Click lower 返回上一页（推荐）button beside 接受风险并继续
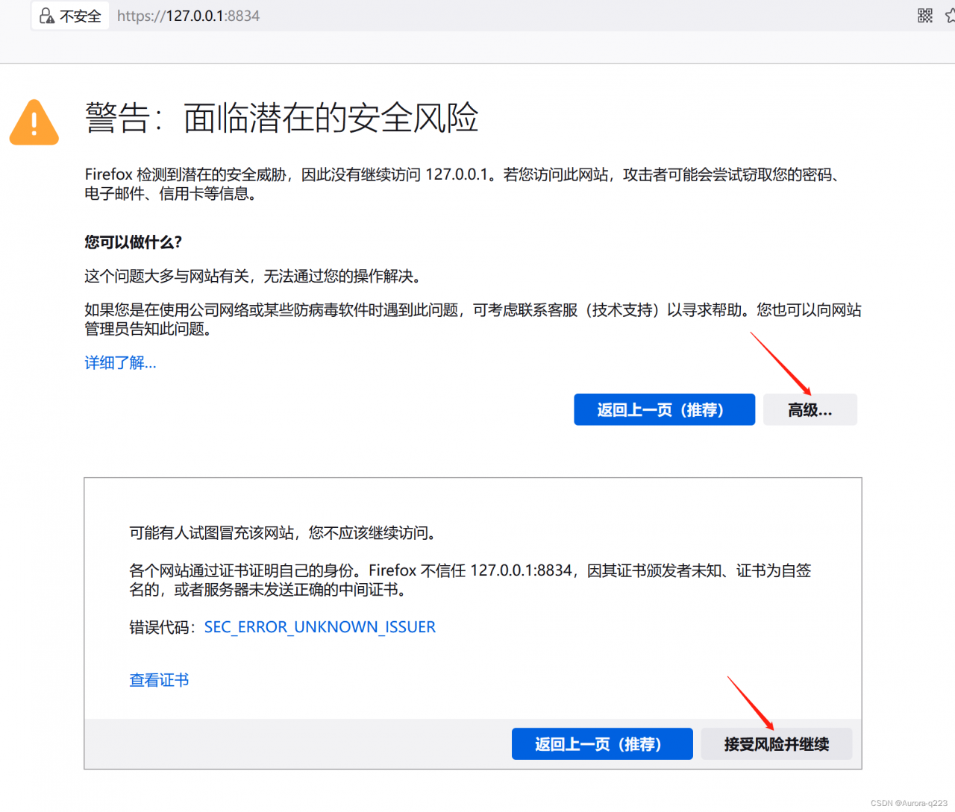 tap(602, 743)
